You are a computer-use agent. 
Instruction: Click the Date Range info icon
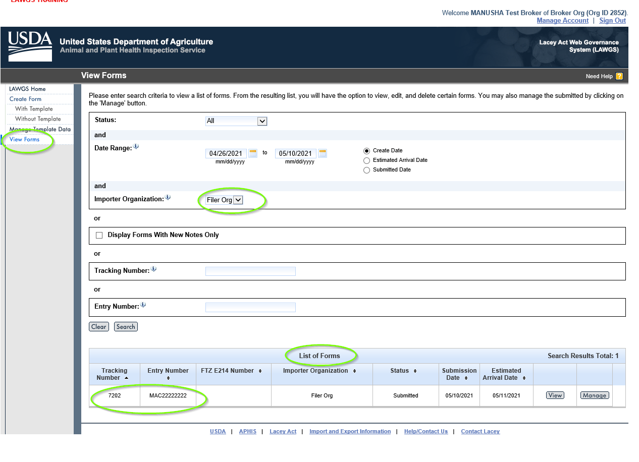[x=136, y=147]
